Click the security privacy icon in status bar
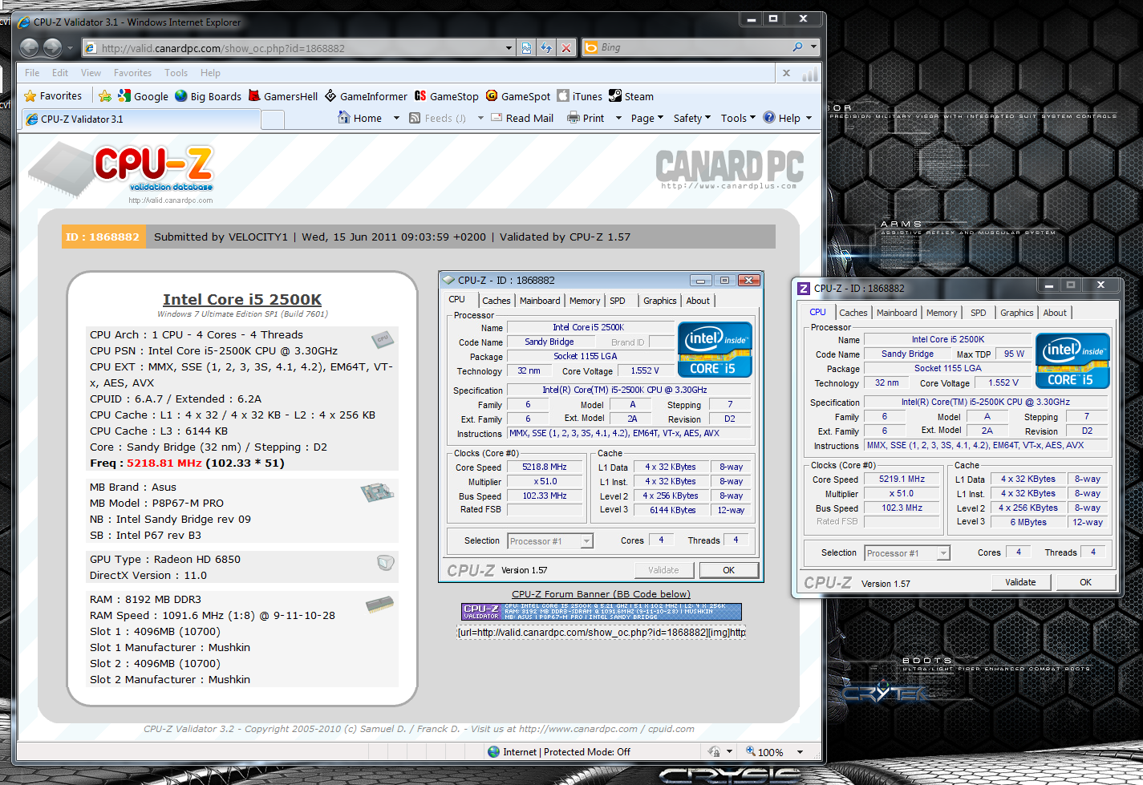The image size is (1143, 785). tap(714, 752)
